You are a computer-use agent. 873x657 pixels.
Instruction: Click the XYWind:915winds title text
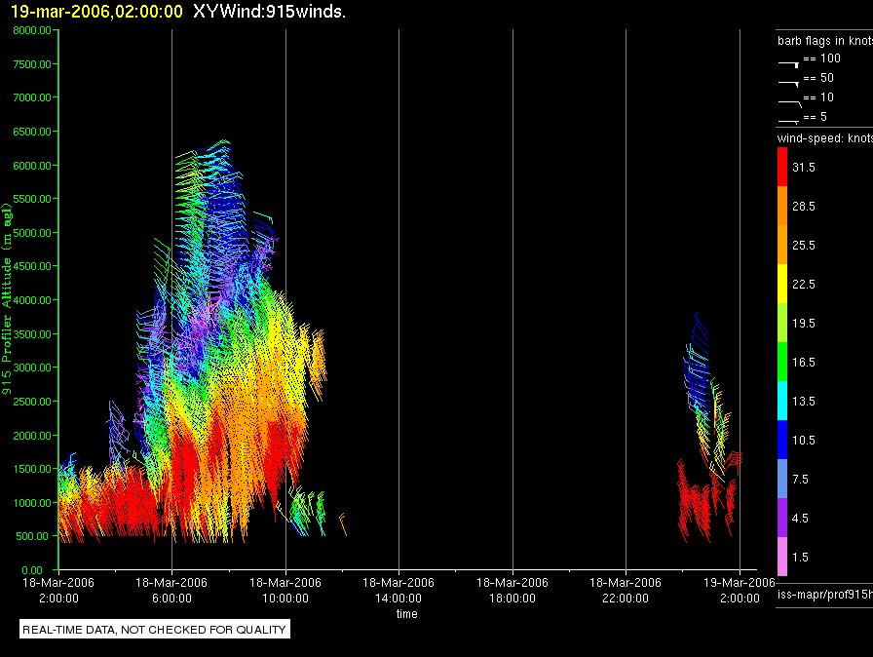(270, 12)
